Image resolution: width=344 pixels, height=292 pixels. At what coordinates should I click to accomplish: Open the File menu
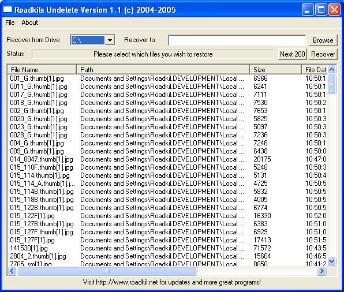10,23
